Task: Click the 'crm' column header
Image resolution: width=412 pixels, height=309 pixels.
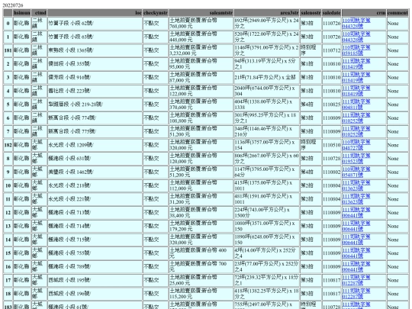Action: [364, 13]
